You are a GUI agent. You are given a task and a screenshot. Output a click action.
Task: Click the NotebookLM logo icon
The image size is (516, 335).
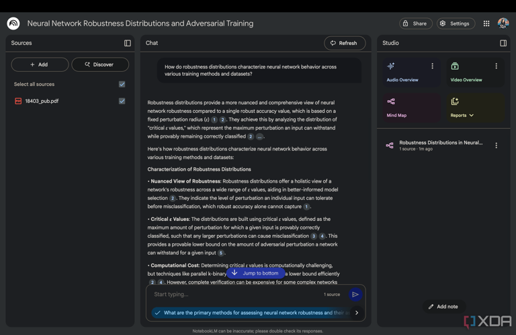13,23
